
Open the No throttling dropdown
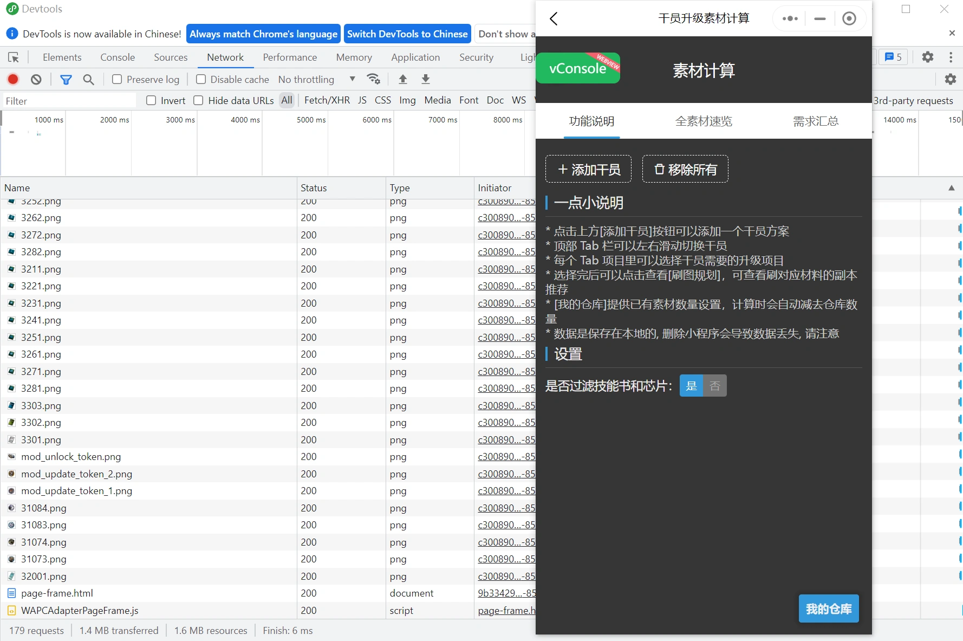[316, 79]
